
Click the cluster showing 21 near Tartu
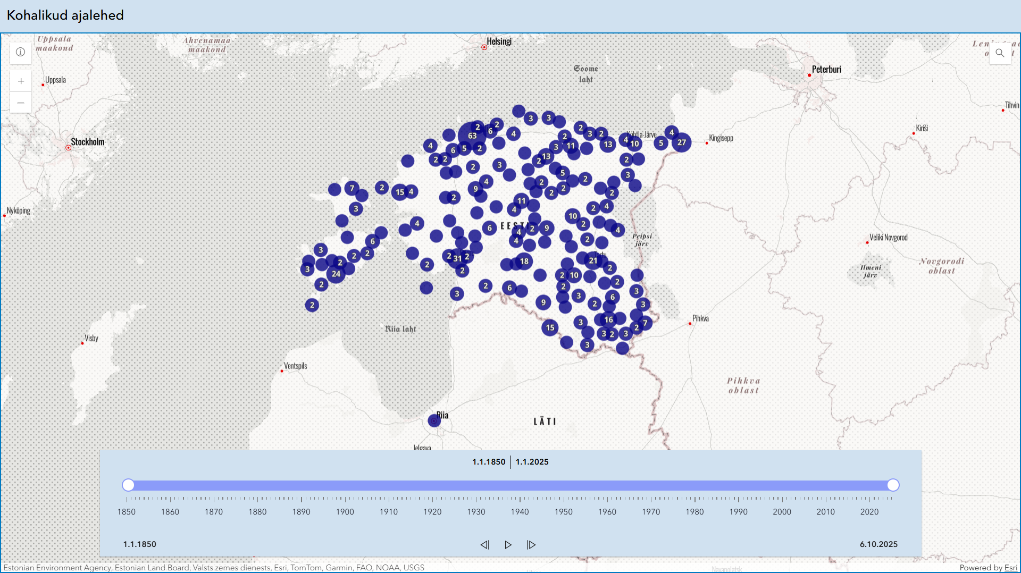[x=593, y=260]
